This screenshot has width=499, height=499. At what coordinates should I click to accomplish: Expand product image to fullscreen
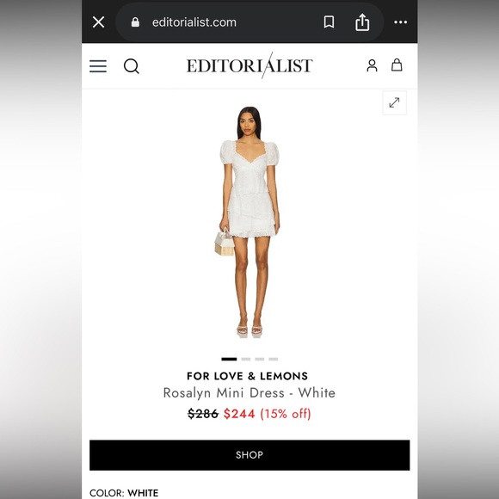[x=394, y=102]
